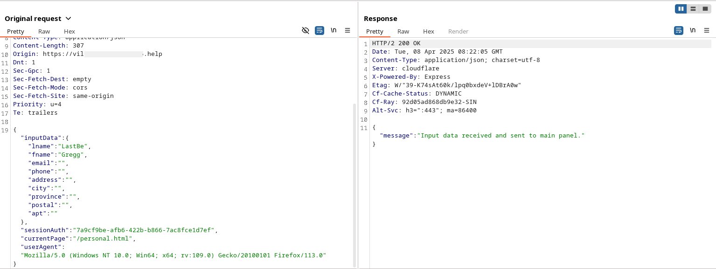Click the crossed-eye hide icon in the request toolbar
The image size is (716, 269).
[x=306, y=30]
